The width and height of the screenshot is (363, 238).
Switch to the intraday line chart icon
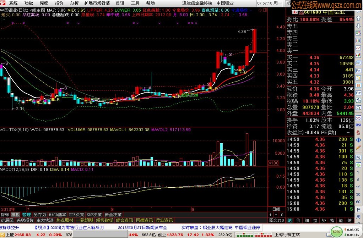pyautogui.click(x=358, y=48)
